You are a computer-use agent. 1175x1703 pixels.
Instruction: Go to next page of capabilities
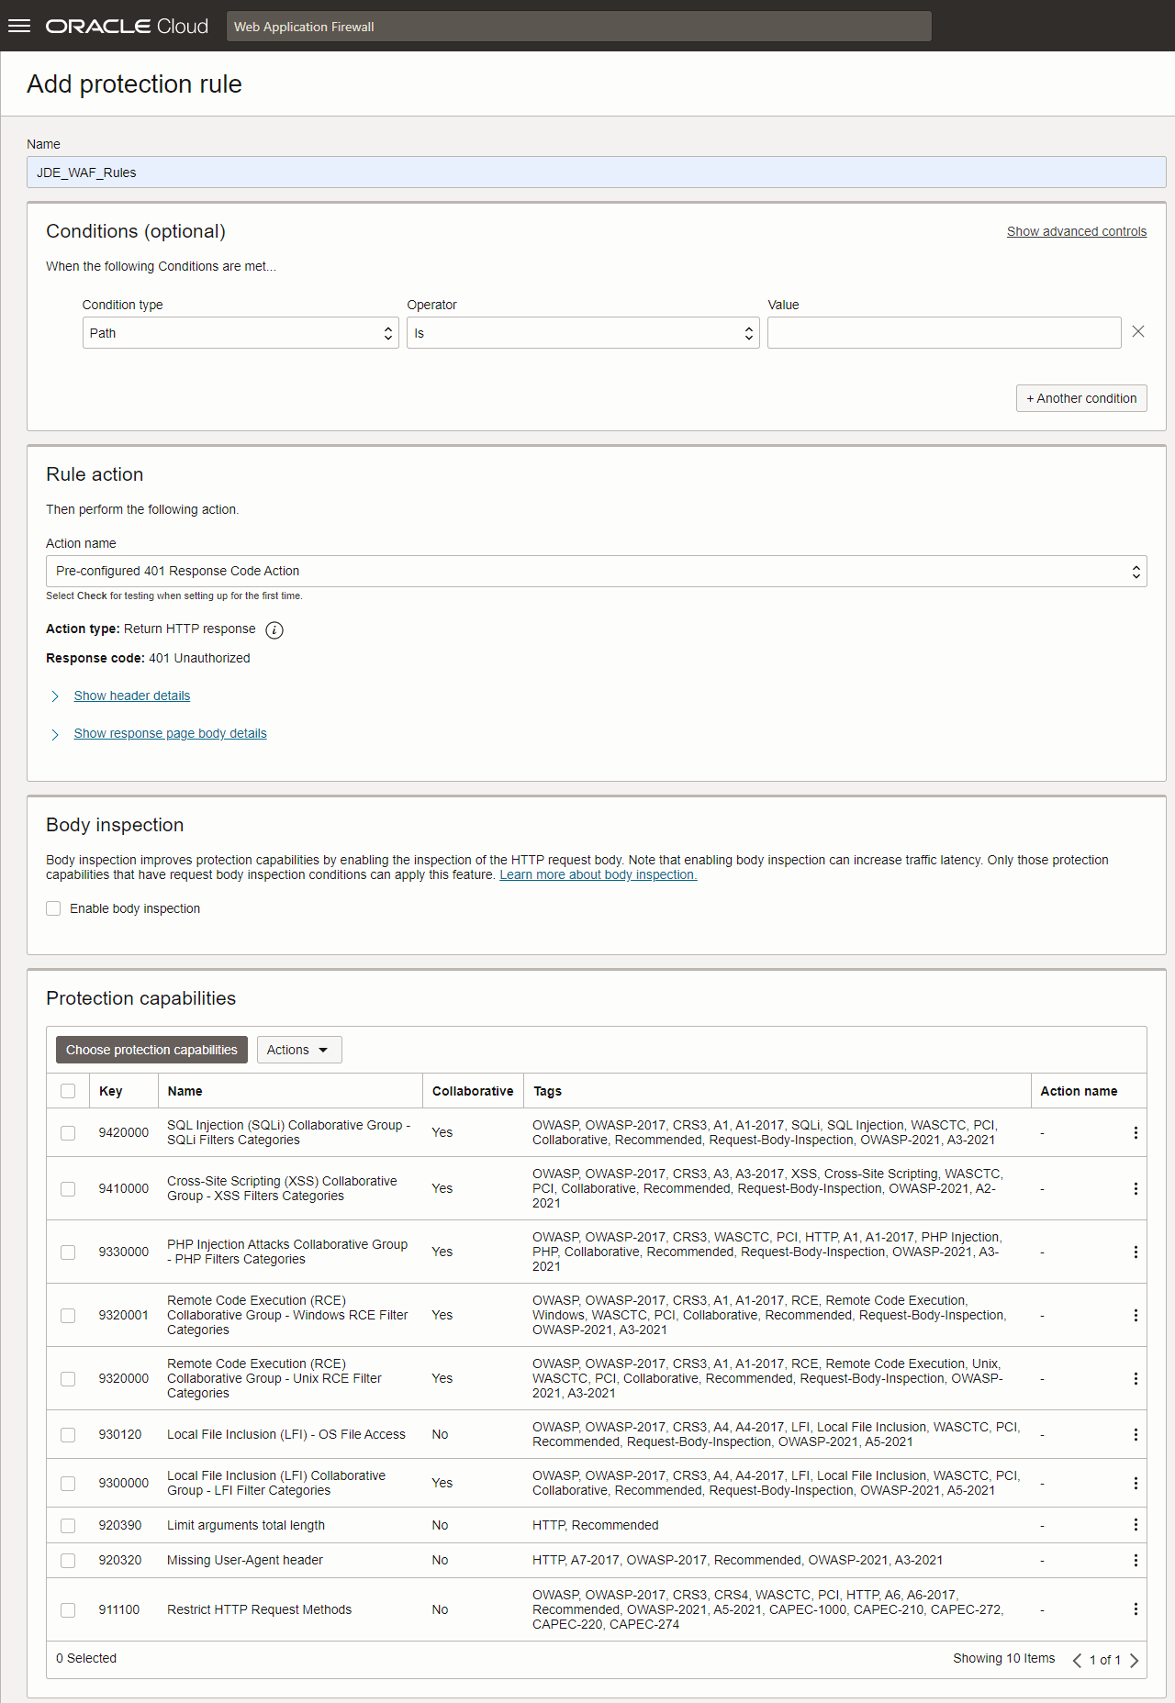[1135, 1660]
